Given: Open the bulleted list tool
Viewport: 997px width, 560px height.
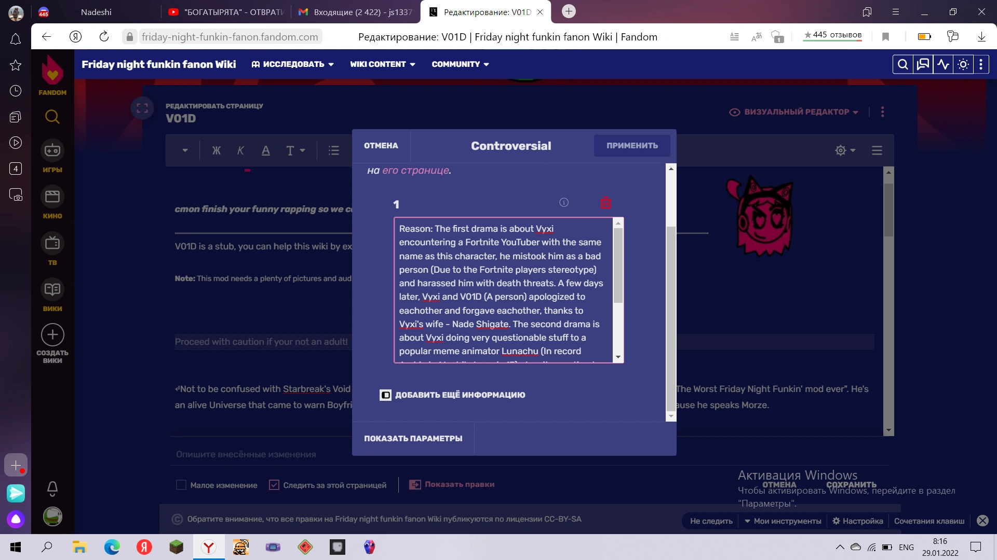Looking at the screenshot, I should click(x=334, y=150).
